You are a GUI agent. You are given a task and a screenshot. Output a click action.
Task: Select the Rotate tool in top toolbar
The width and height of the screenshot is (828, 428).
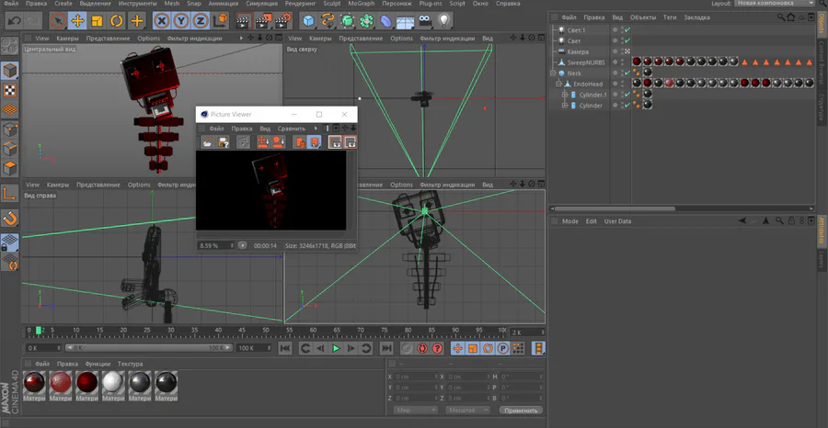coord(117,20)
